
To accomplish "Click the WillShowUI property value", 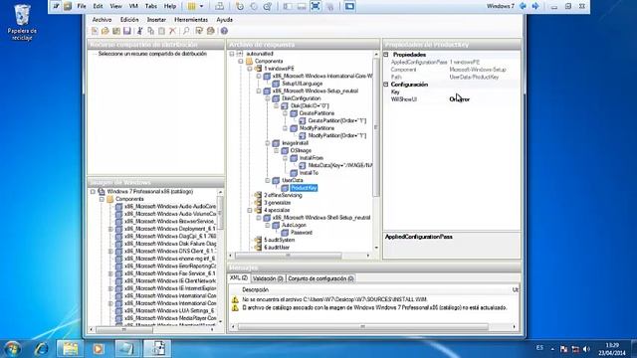I will [484, 99].
